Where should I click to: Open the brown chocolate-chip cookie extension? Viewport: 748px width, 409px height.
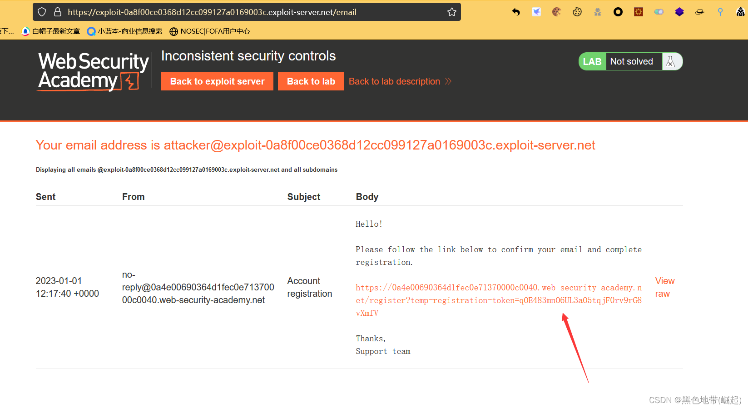point(557,12)
